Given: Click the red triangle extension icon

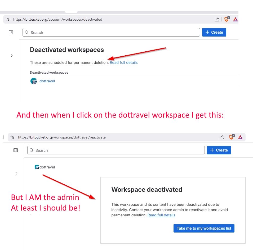Looking at the screenshot, I should pos(235,19).
